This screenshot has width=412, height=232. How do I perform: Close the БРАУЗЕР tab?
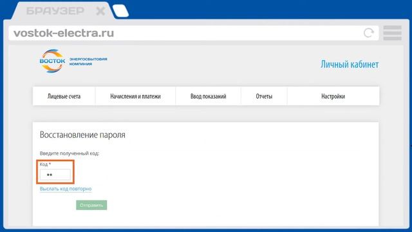pos(100,11)
